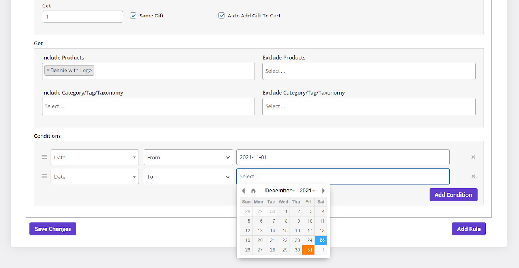
Task: Pick greyed-out January 1 in calendar
Action: 321,250
